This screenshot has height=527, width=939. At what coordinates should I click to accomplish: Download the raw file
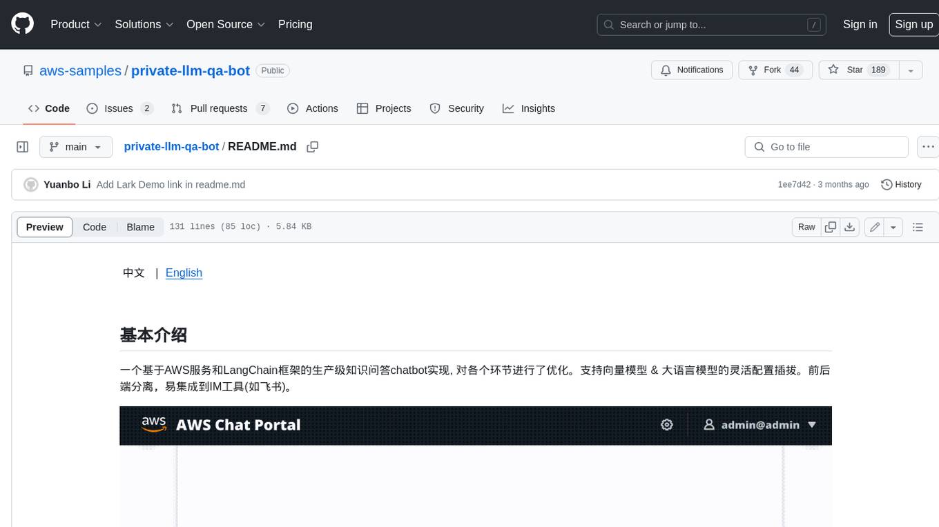[x=850, y=227]
